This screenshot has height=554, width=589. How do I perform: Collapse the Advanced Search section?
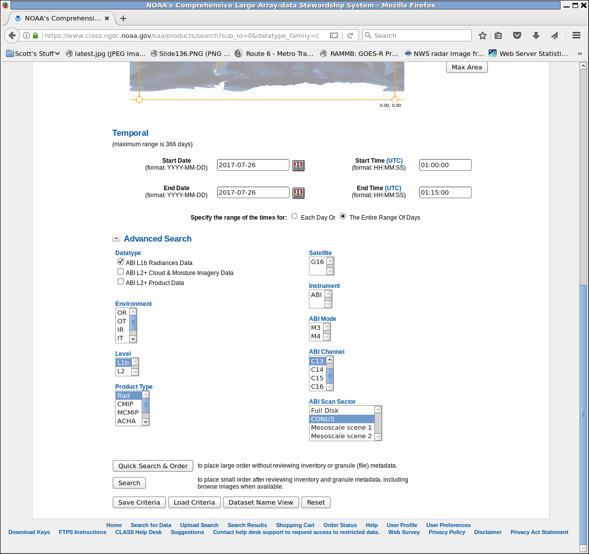point(116,238)
